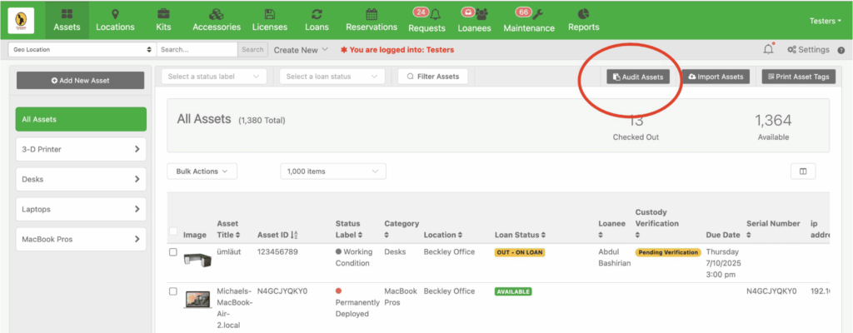
Task: Open the Accessories section
Action: click(x=217, y=20)
